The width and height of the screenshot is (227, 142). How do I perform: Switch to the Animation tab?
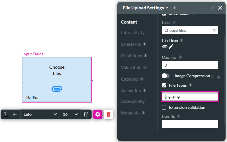tap(131, 91)
